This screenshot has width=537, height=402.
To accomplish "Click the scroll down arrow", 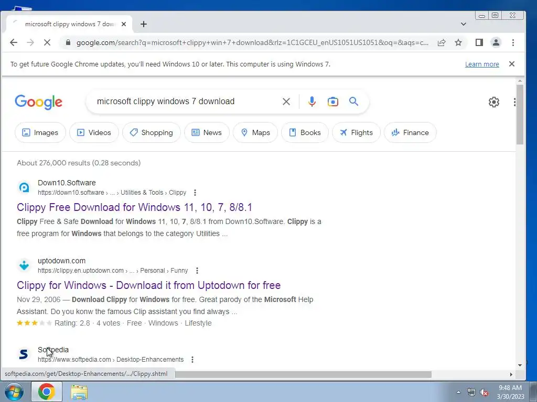I will click(520, 365).
